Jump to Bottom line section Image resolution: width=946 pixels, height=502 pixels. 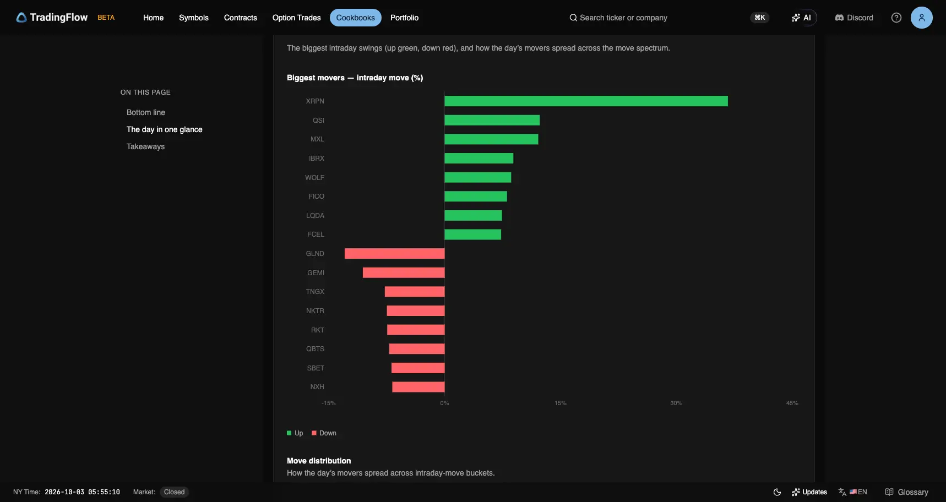146,112
